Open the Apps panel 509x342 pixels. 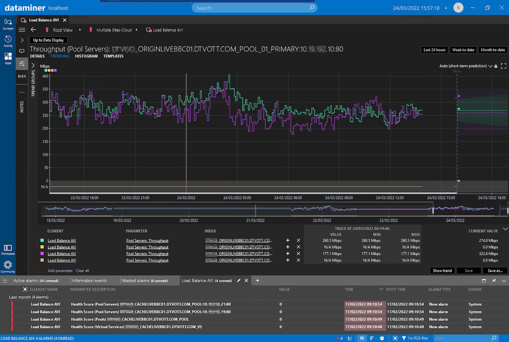point(8,58)
